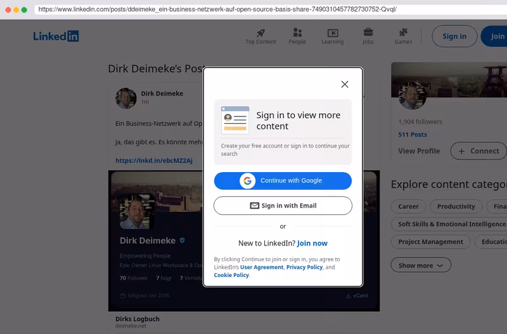507x334 pixels.
Task: Open the Games navigation item
Action: pos(403,37)
